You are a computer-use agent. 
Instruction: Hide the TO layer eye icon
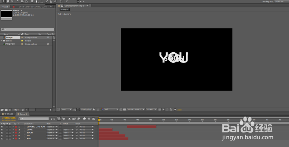click(2, 135)
